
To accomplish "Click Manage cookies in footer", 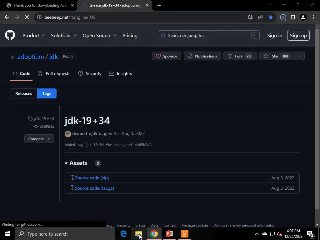I will click(195, 225).
